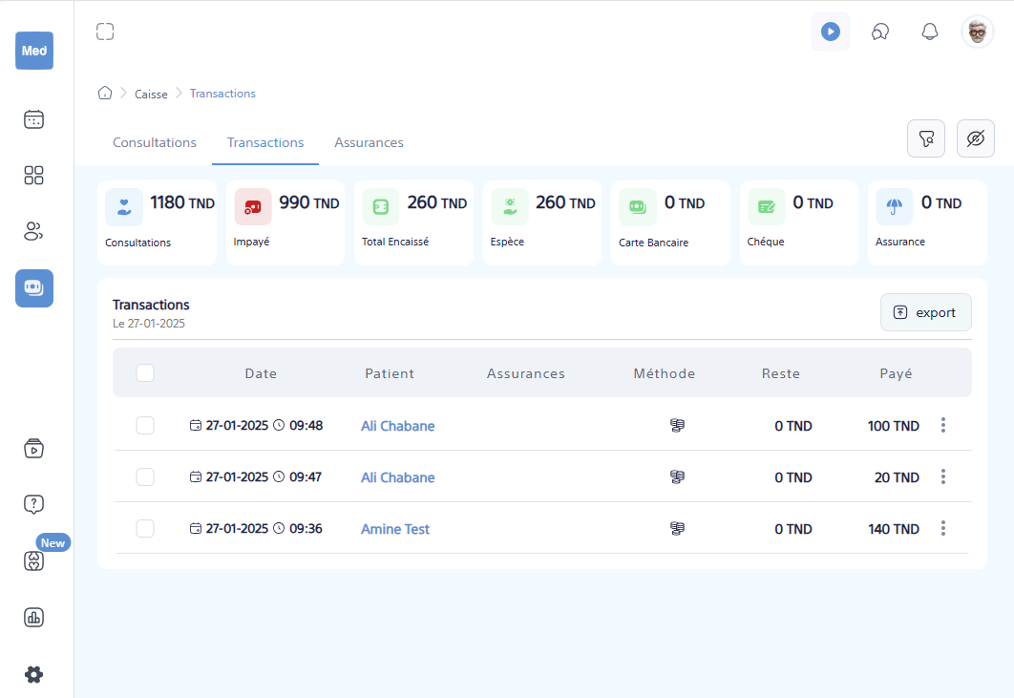Switch to the Consultations tab
The image size is (1014, 698).
(154, 142)
